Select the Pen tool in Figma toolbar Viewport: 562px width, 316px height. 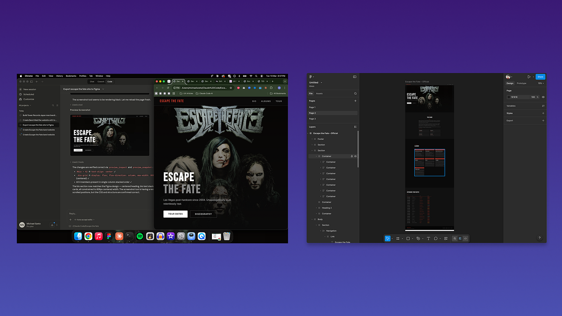[x=418, y=239]
